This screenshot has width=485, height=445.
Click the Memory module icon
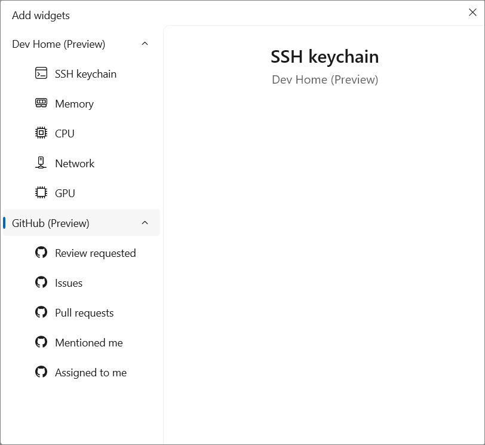tap(41, 103)
